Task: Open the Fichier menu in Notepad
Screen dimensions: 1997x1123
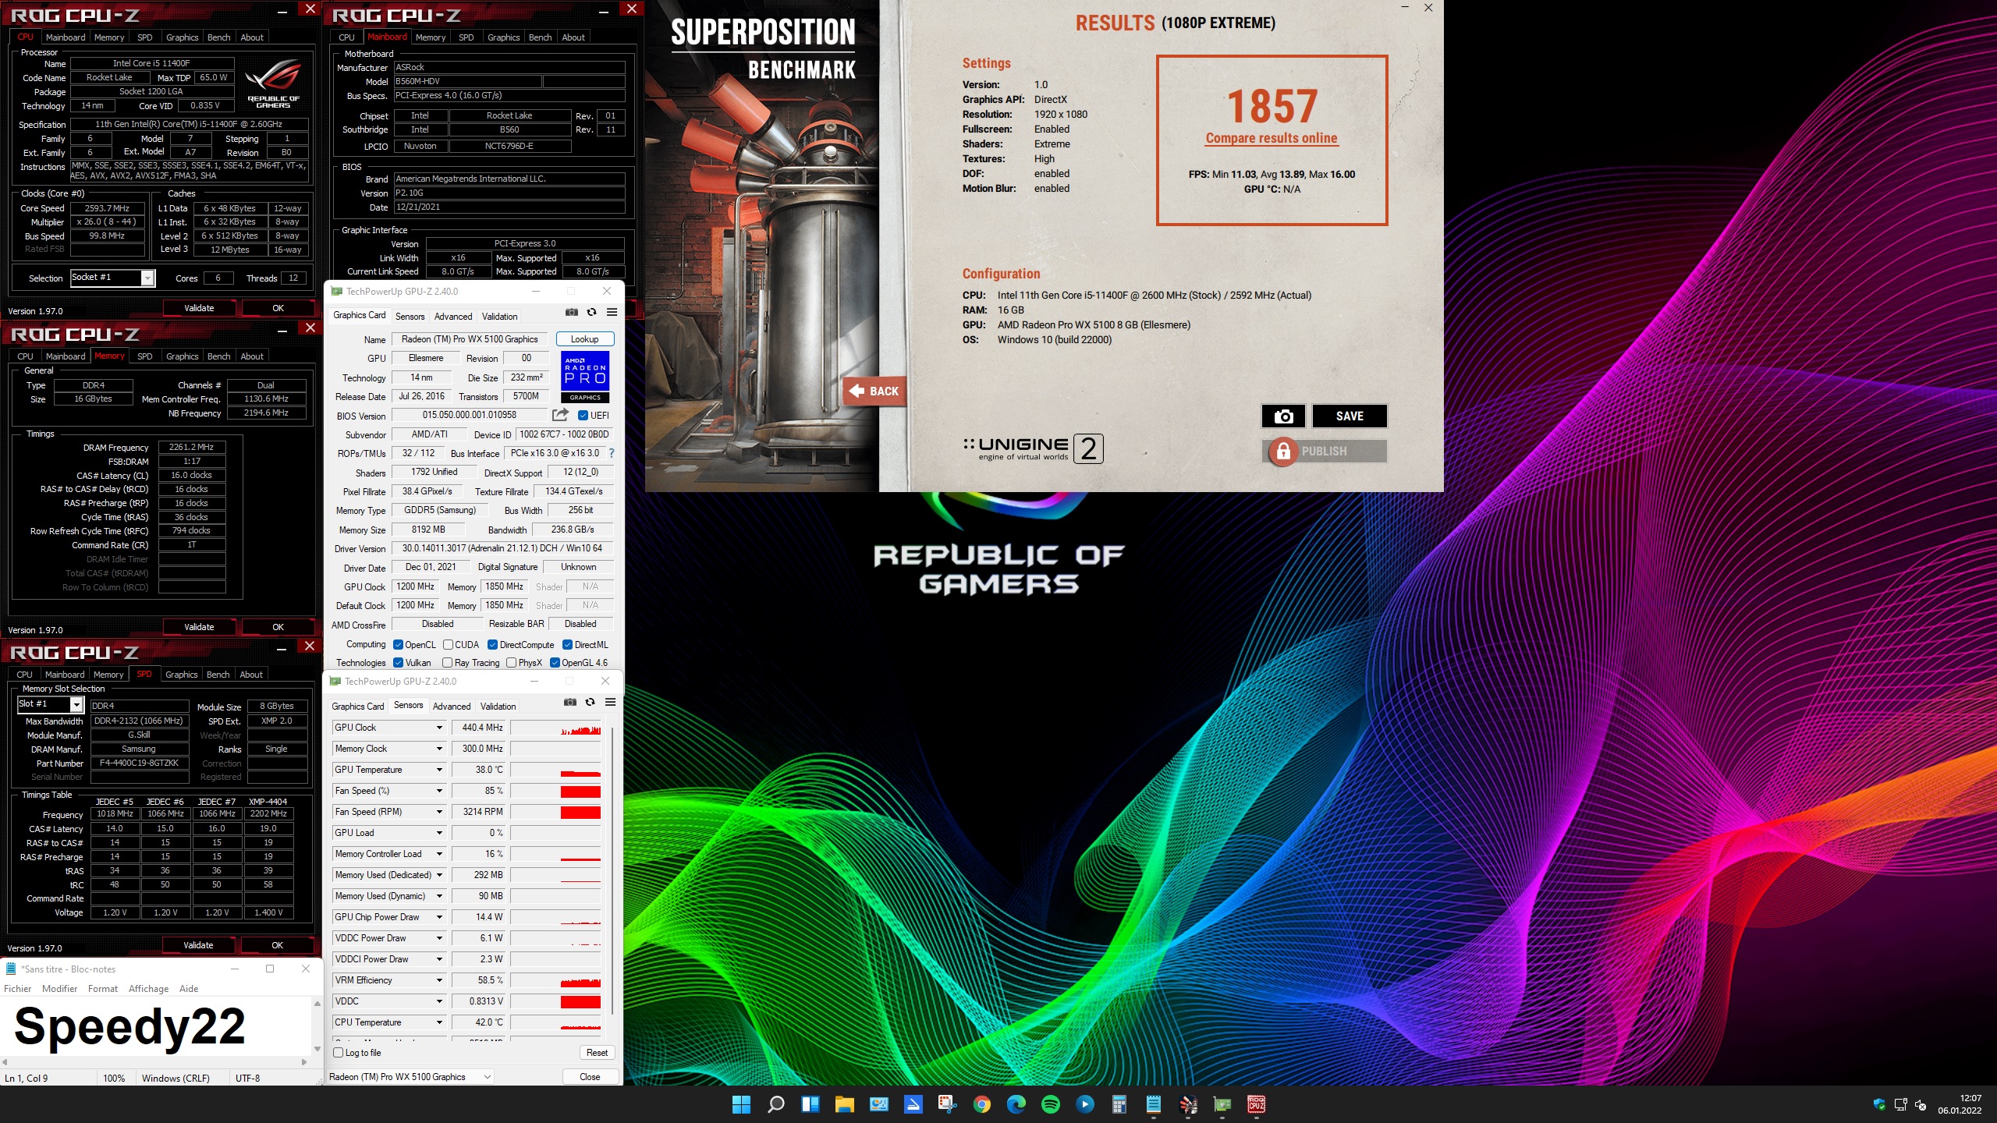Action: pos(18,989)
